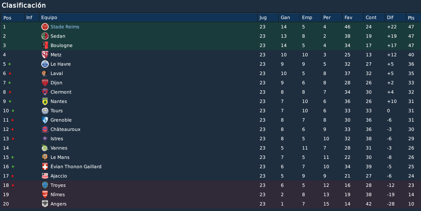The image size is (421, 211).
Task: Click the Le Havre club crest
Action: [x=45, y=64]
